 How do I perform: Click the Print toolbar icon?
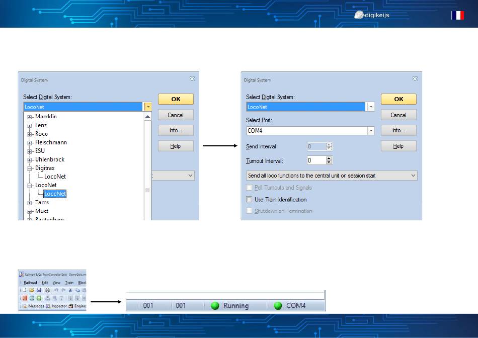pos(48,290)
